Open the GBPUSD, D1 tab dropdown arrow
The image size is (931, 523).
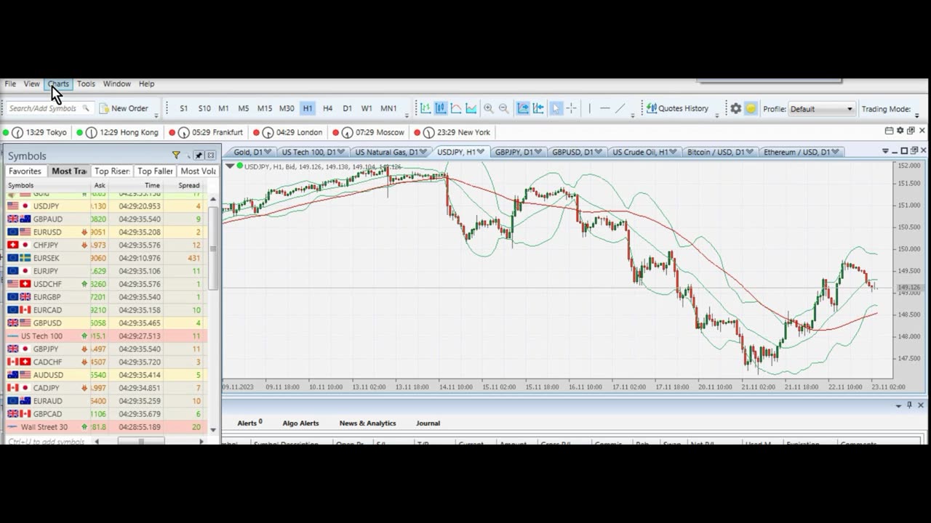click(597, 152)
